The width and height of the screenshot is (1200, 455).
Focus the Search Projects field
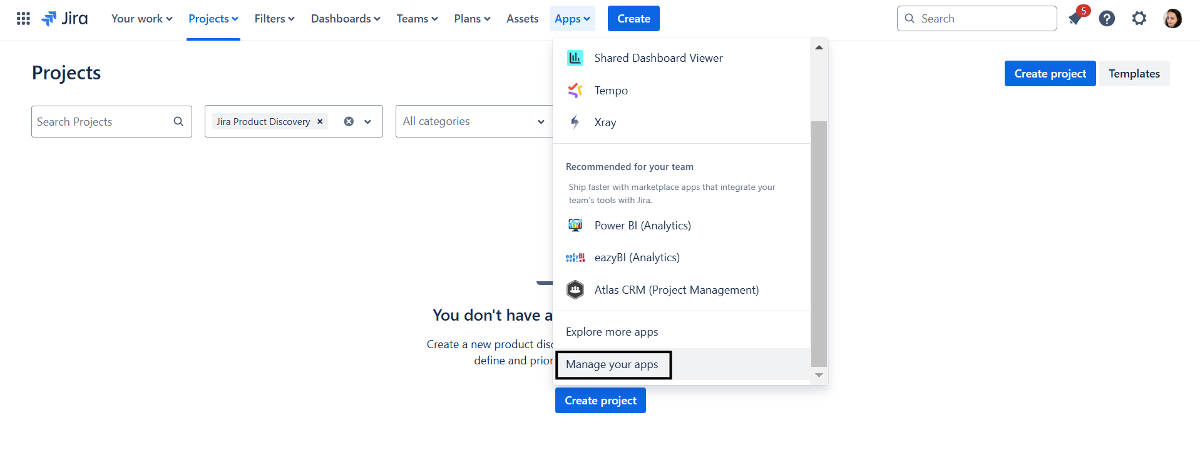[x=111, y=121]
